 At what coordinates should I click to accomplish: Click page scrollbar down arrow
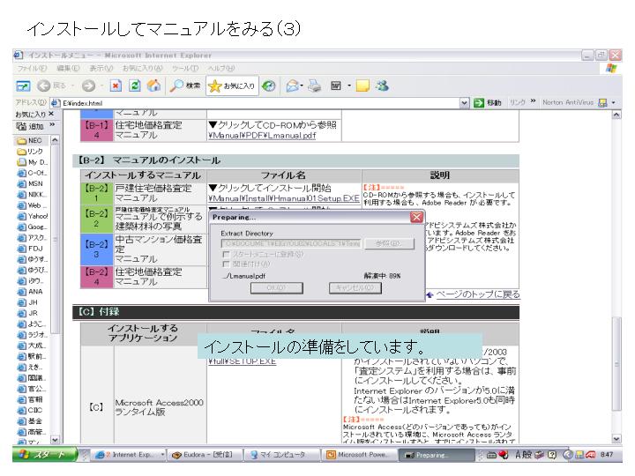(x=616, y=438)
